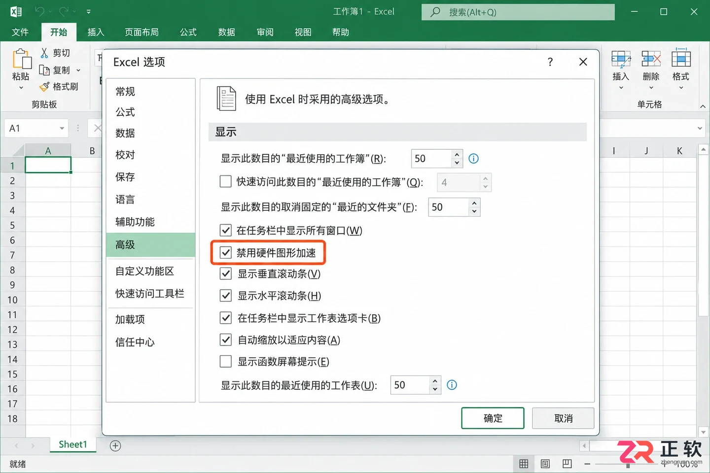The image size is (710, 473).
Task: Click info icon beside recent workbooks count
Action: click(473, 159)
